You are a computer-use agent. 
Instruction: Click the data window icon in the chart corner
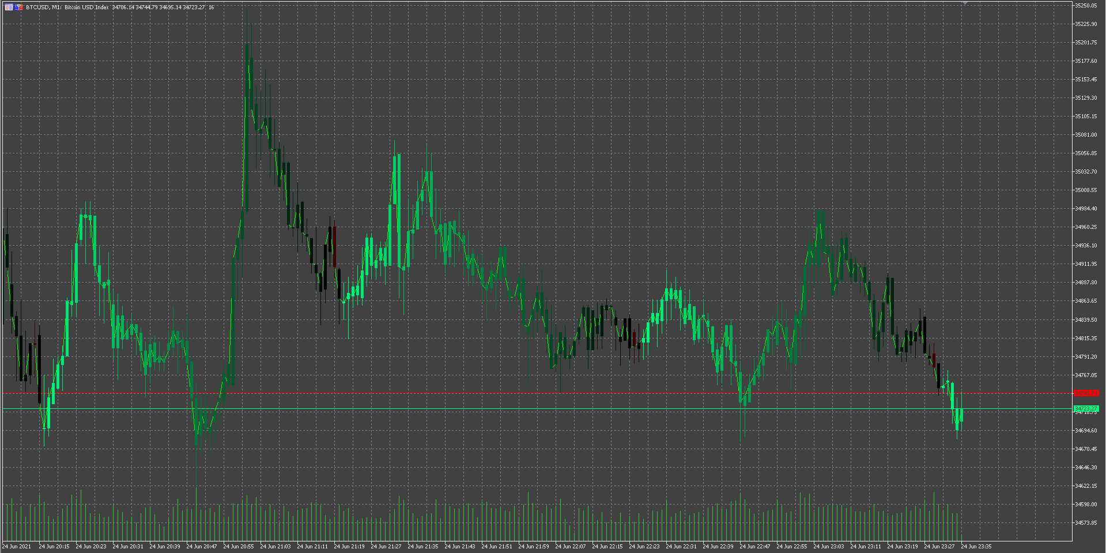pyautogui.click(x=8, y=7)
